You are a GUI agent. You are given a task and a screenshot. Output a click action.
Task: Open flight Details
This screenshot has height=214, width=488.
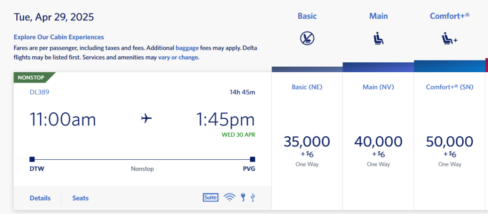(x=40, y=198)
